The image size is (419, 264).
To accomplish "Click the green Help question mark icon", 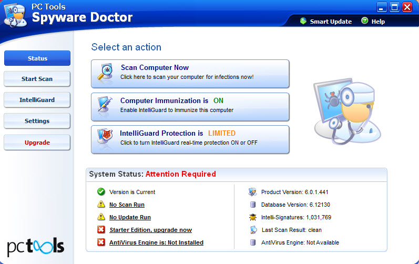I will 364,21.
